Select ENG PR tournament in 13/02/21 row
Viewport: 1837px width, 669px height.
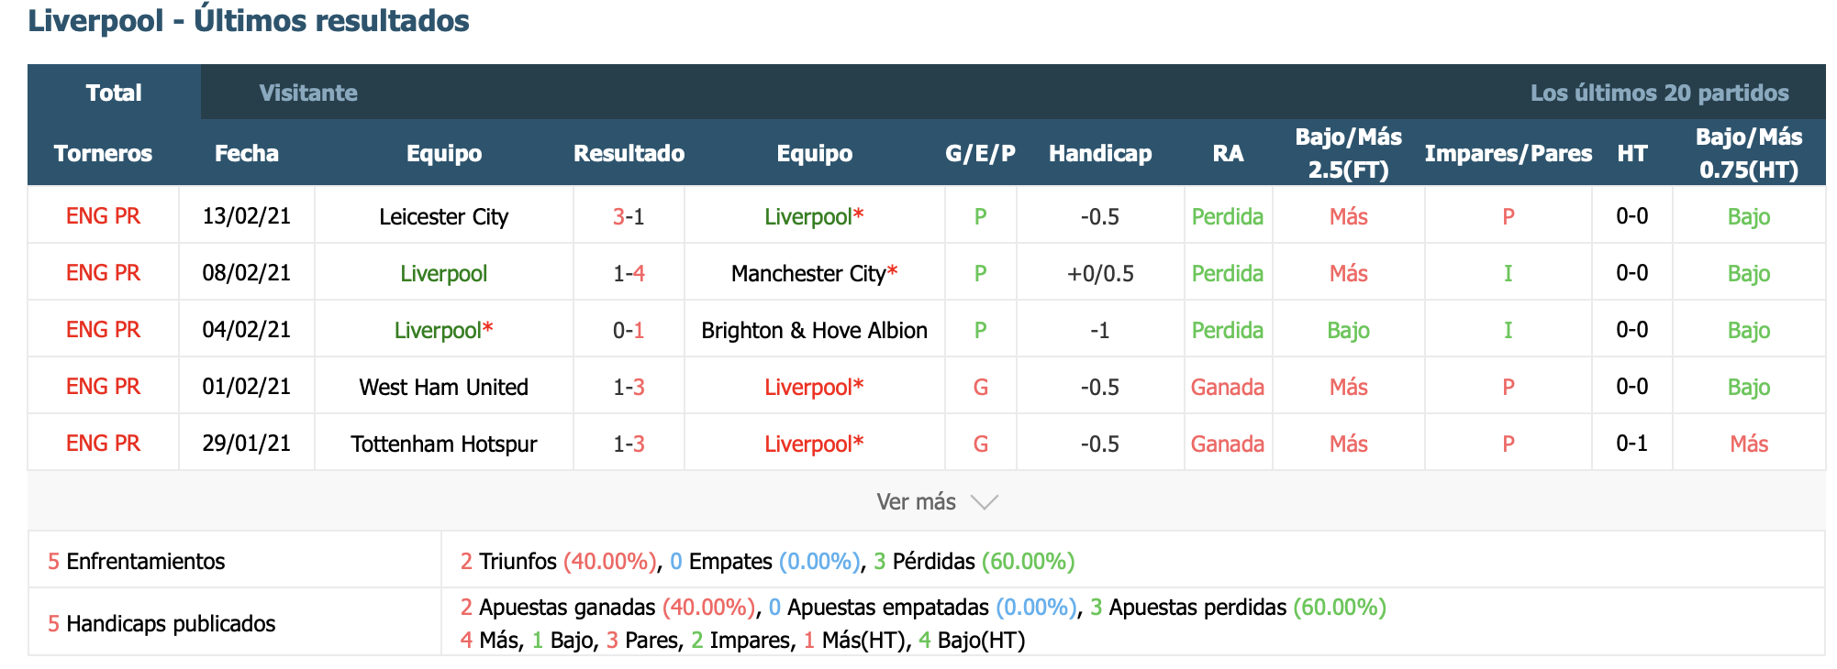pos(103,216)
